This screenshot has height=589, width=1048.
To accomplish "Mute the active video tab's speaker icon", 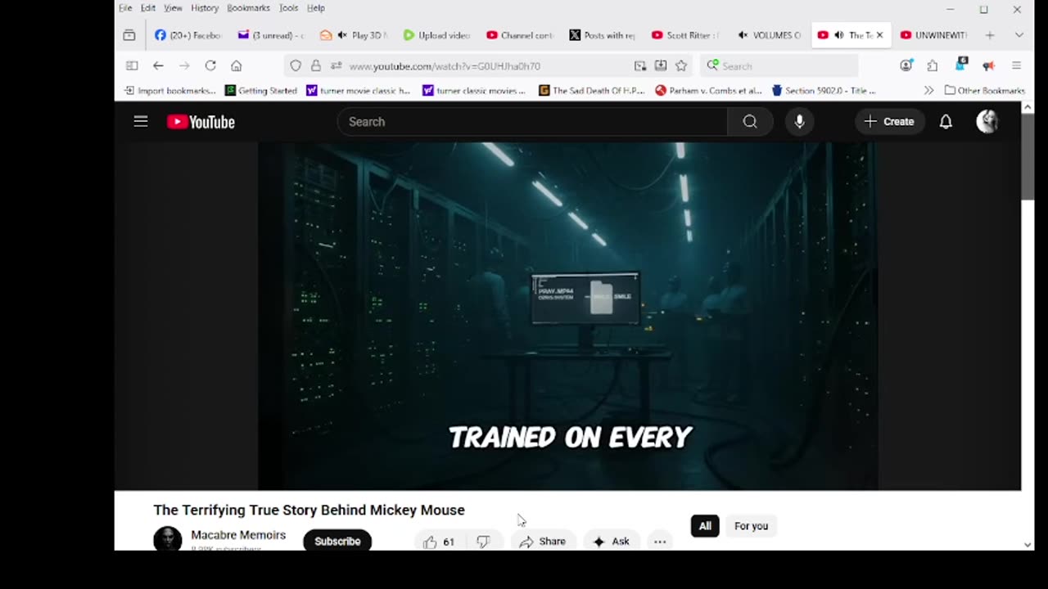I will coord(838,35).
